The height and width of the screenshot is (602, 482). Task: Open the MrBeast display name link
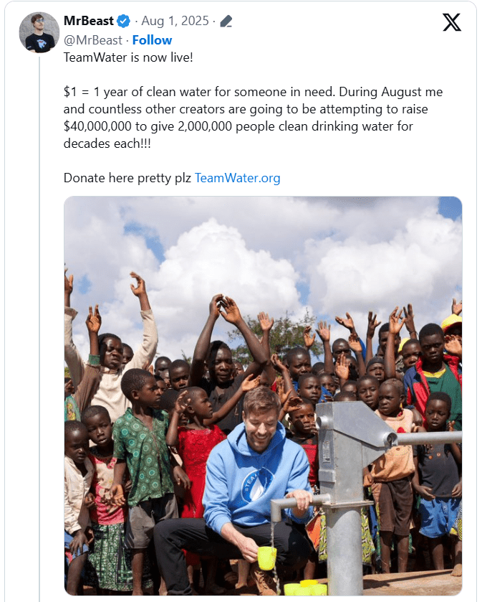click(x=89, y=21)
